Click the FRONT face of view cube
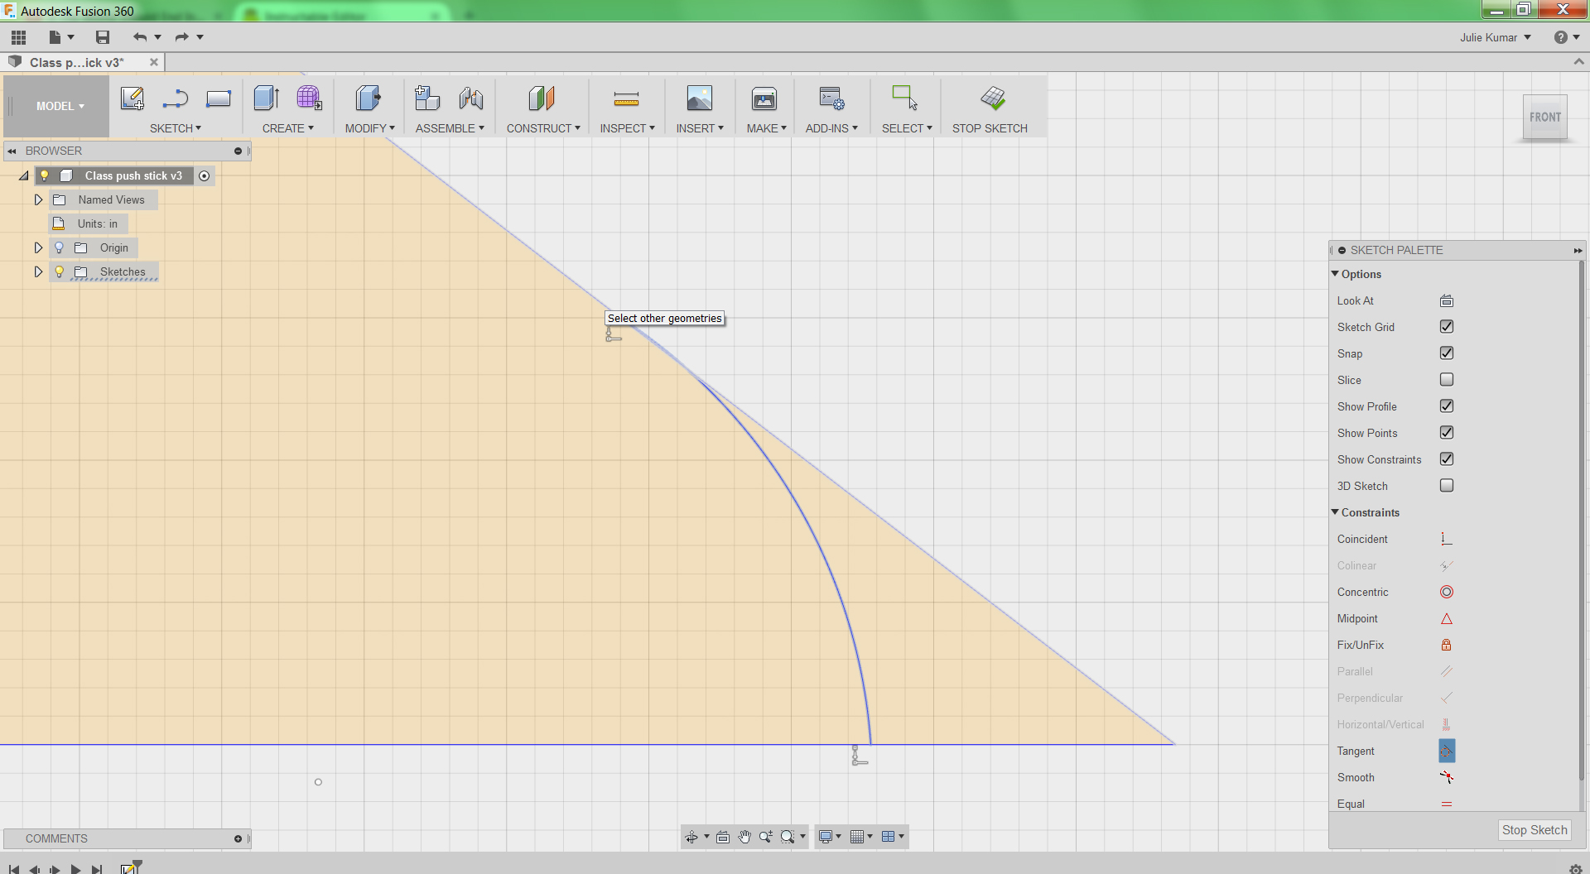This screenshot has width=1590, height=874. click(1545, 117)
